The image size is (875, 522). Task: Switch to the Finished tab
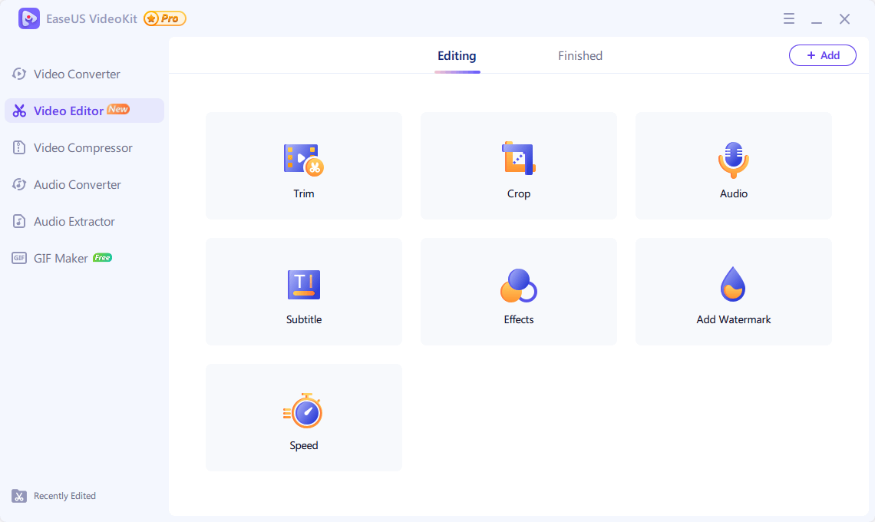(579, 55)
